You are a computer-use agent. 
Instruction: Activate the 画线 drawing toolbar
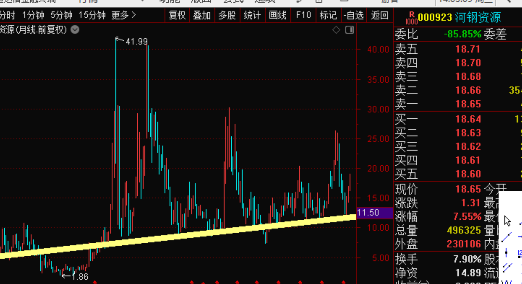click(278, 15)
